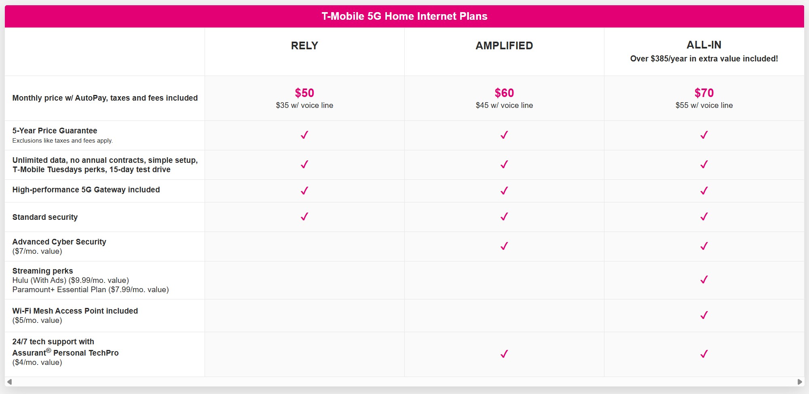
Task: Toggle the ALL-IN Advanced Cyber Security checkmark
Action: (703, 245)
